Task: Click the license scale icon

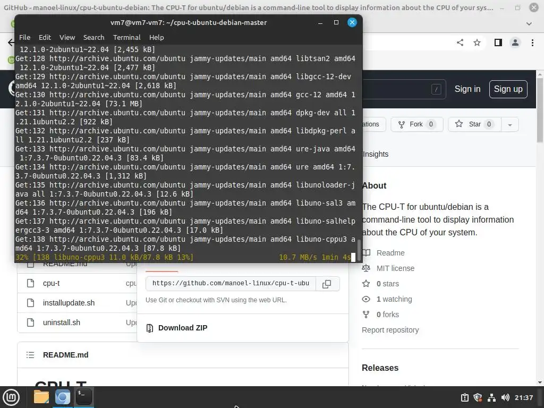Action: [366, 268]
